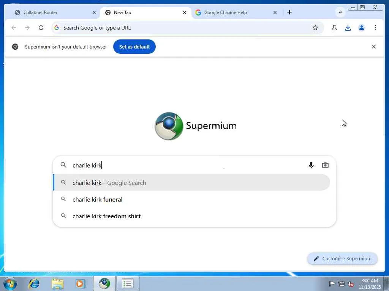Open Action Center flag in system tray

pos(332,283)
